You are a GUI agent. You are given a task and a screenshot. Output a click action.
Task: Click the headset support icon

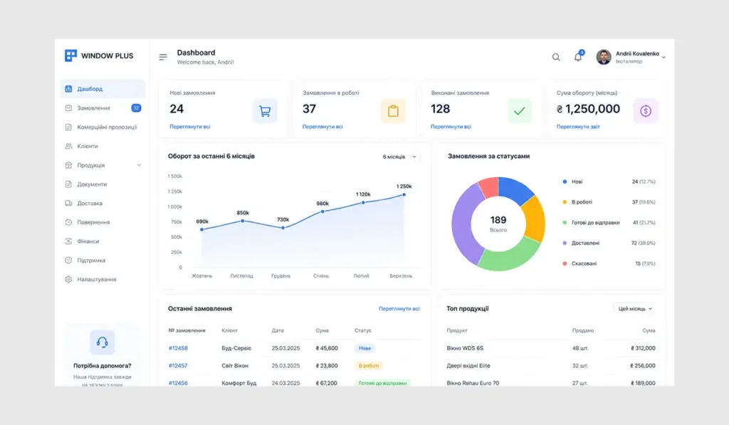click(x=103, y=342)
